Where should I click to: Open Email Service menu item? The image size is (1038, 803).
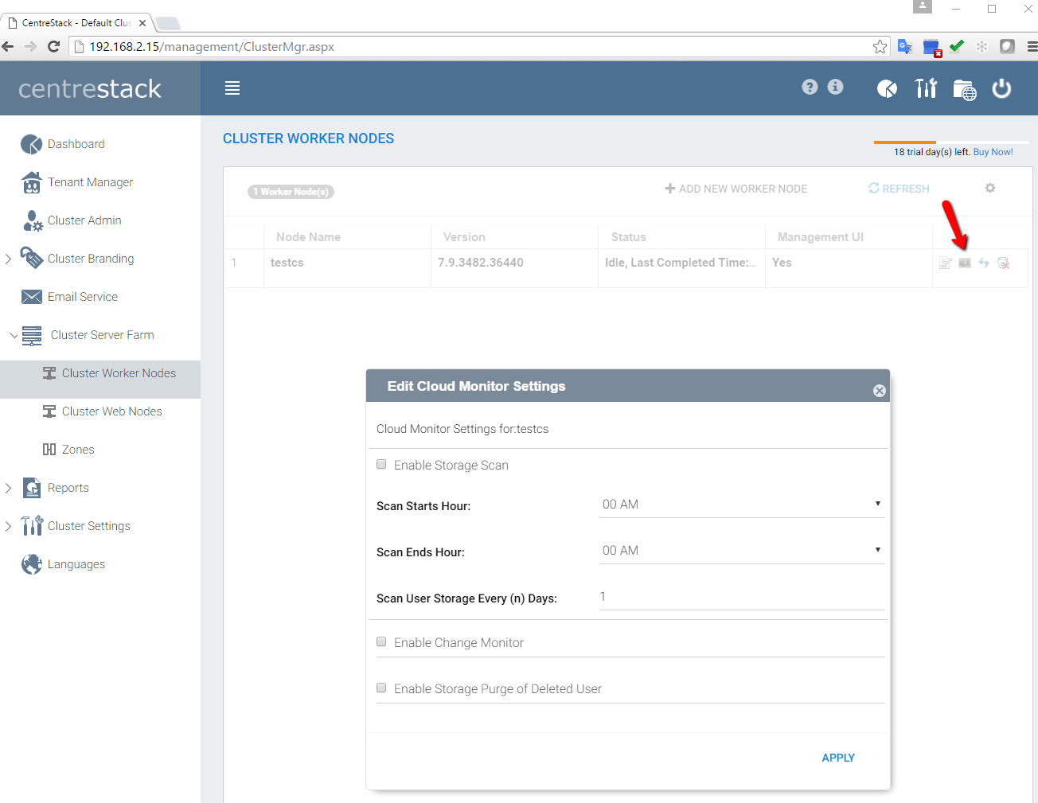(x=83, y=297)
